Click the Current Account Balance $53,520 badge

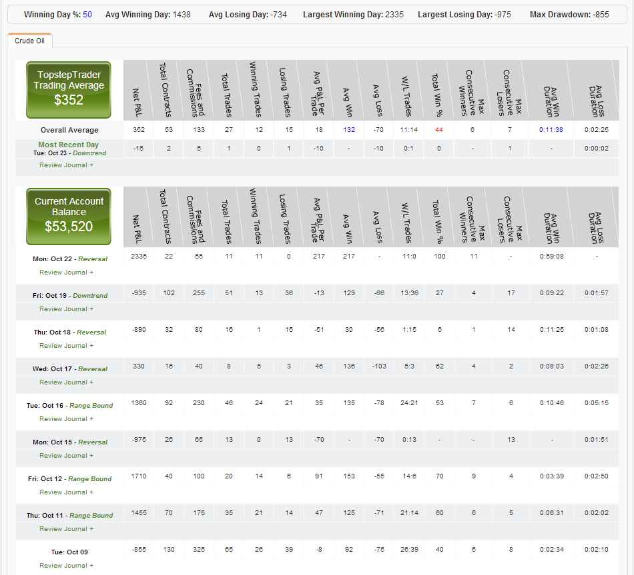(69, 217)
